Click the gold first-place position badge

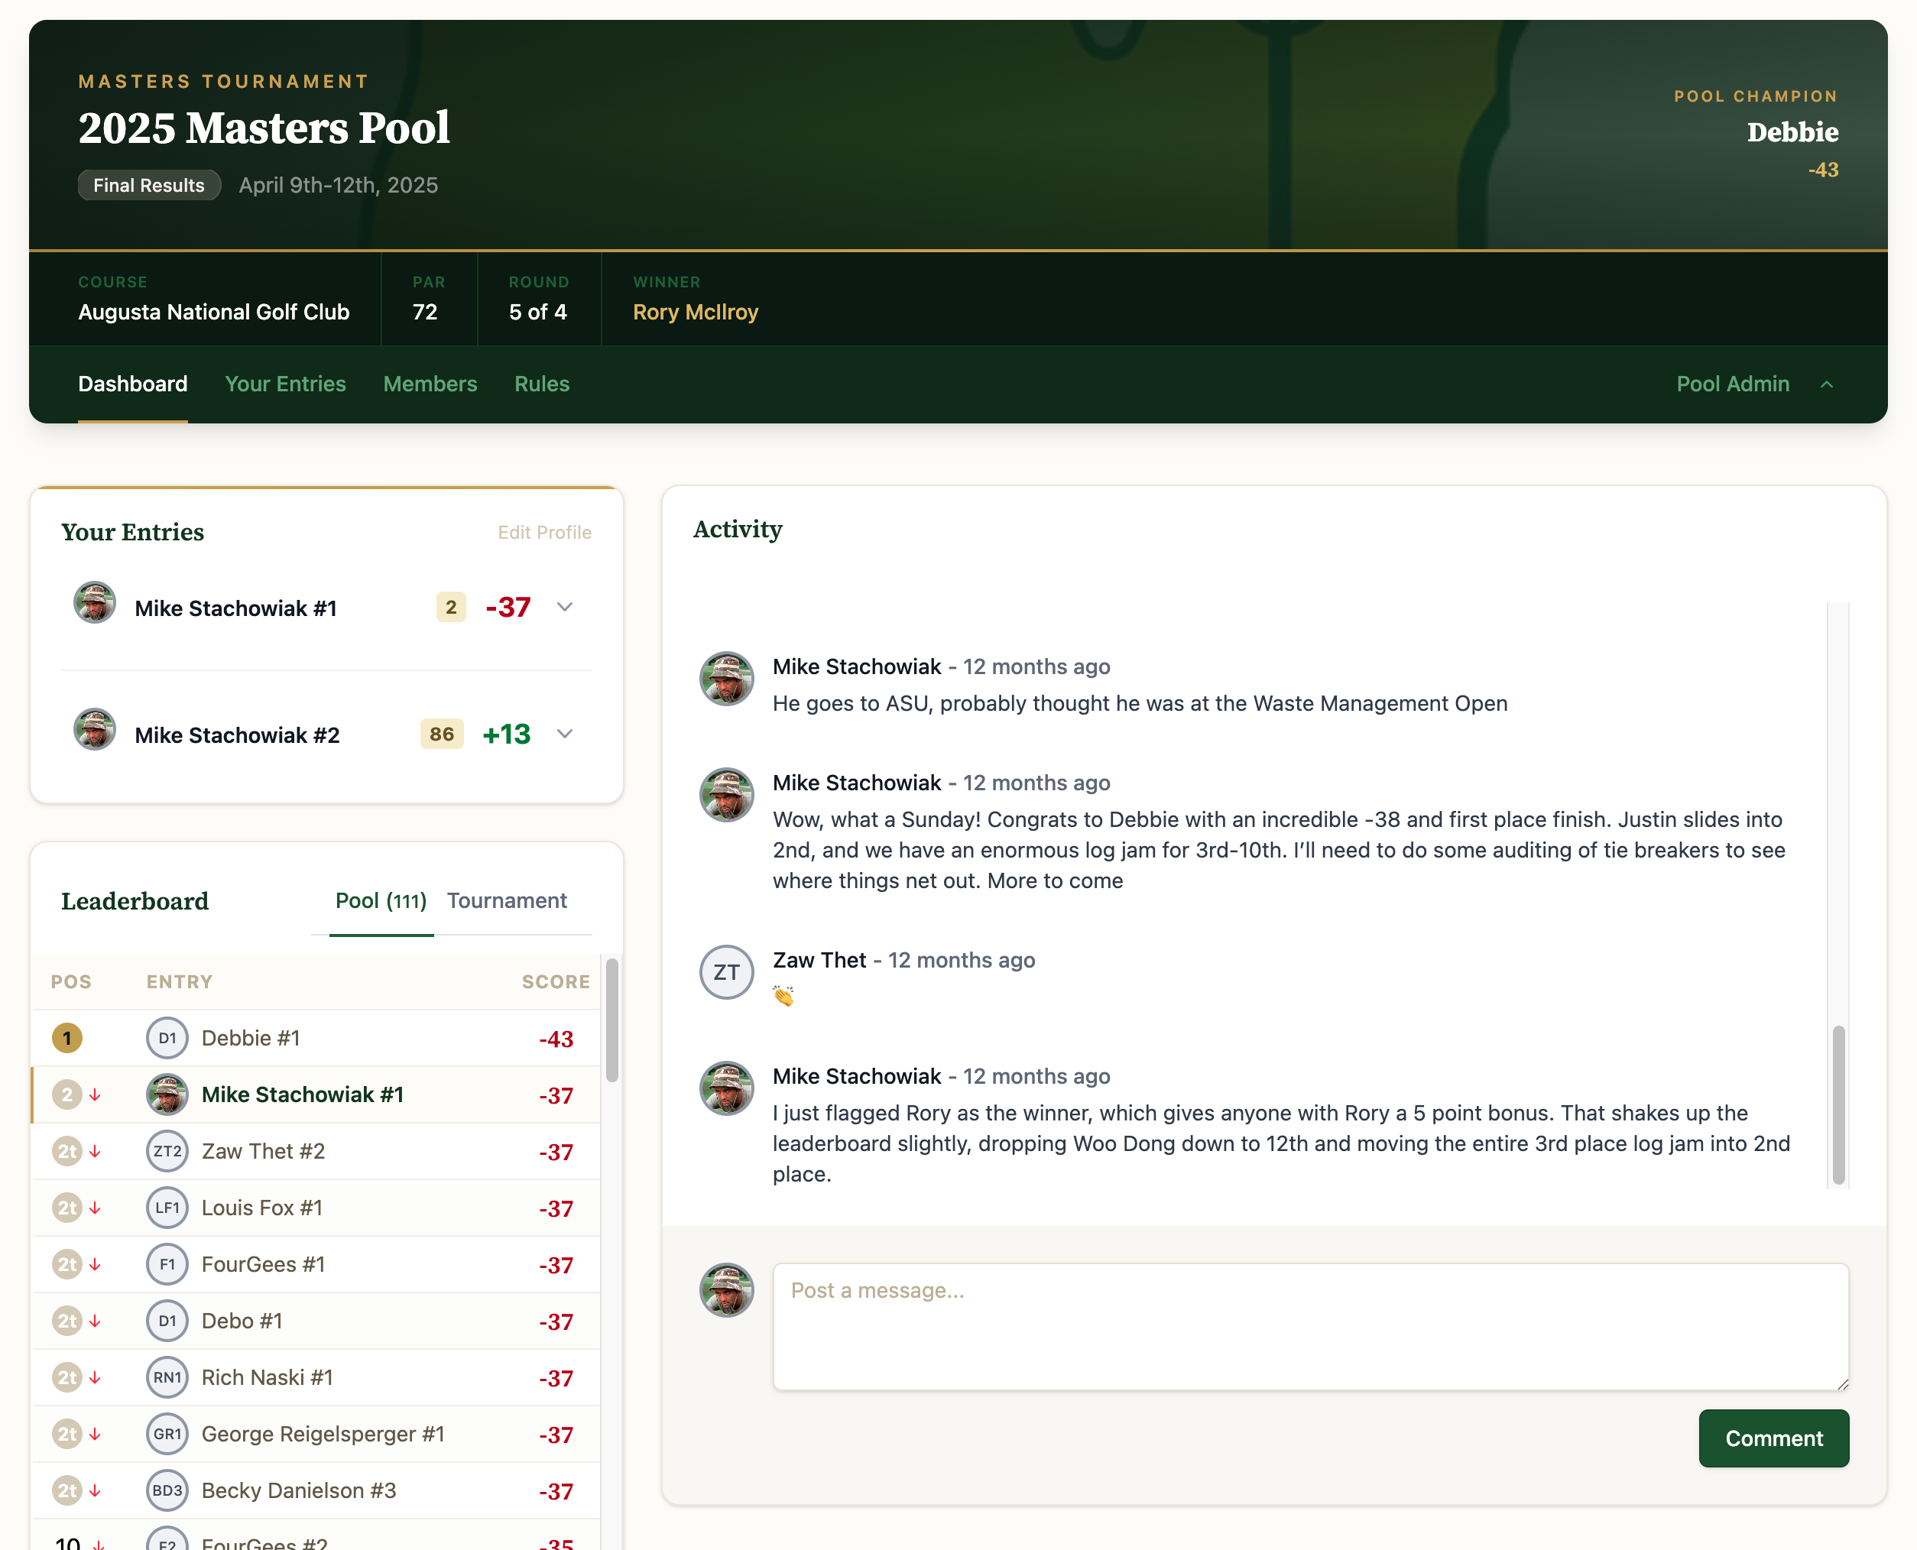[x=66, y=1037]
